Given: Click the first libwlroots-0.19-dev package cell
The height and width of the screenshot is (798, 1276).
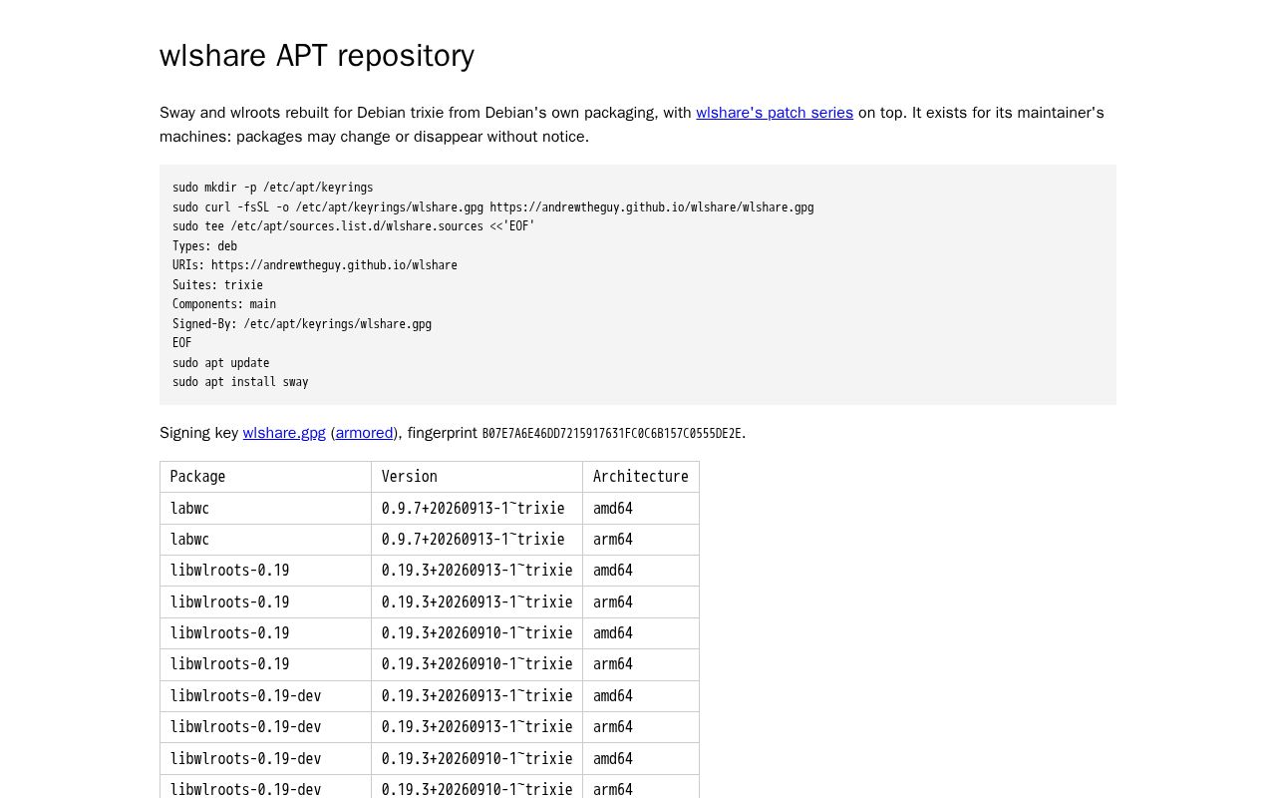Looking at the screenshot, I should 265,696.
